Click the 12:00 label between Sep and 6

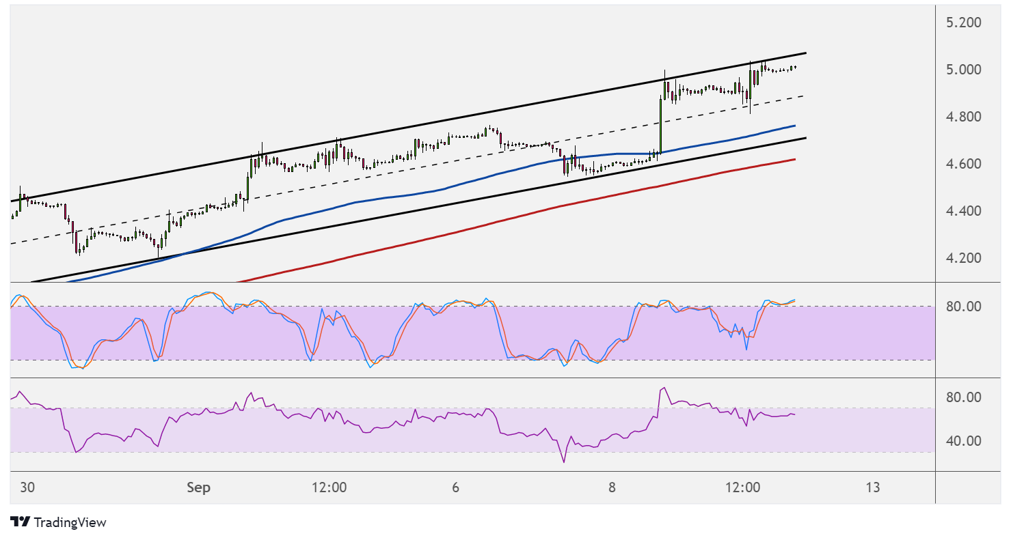tap(328, 488)
